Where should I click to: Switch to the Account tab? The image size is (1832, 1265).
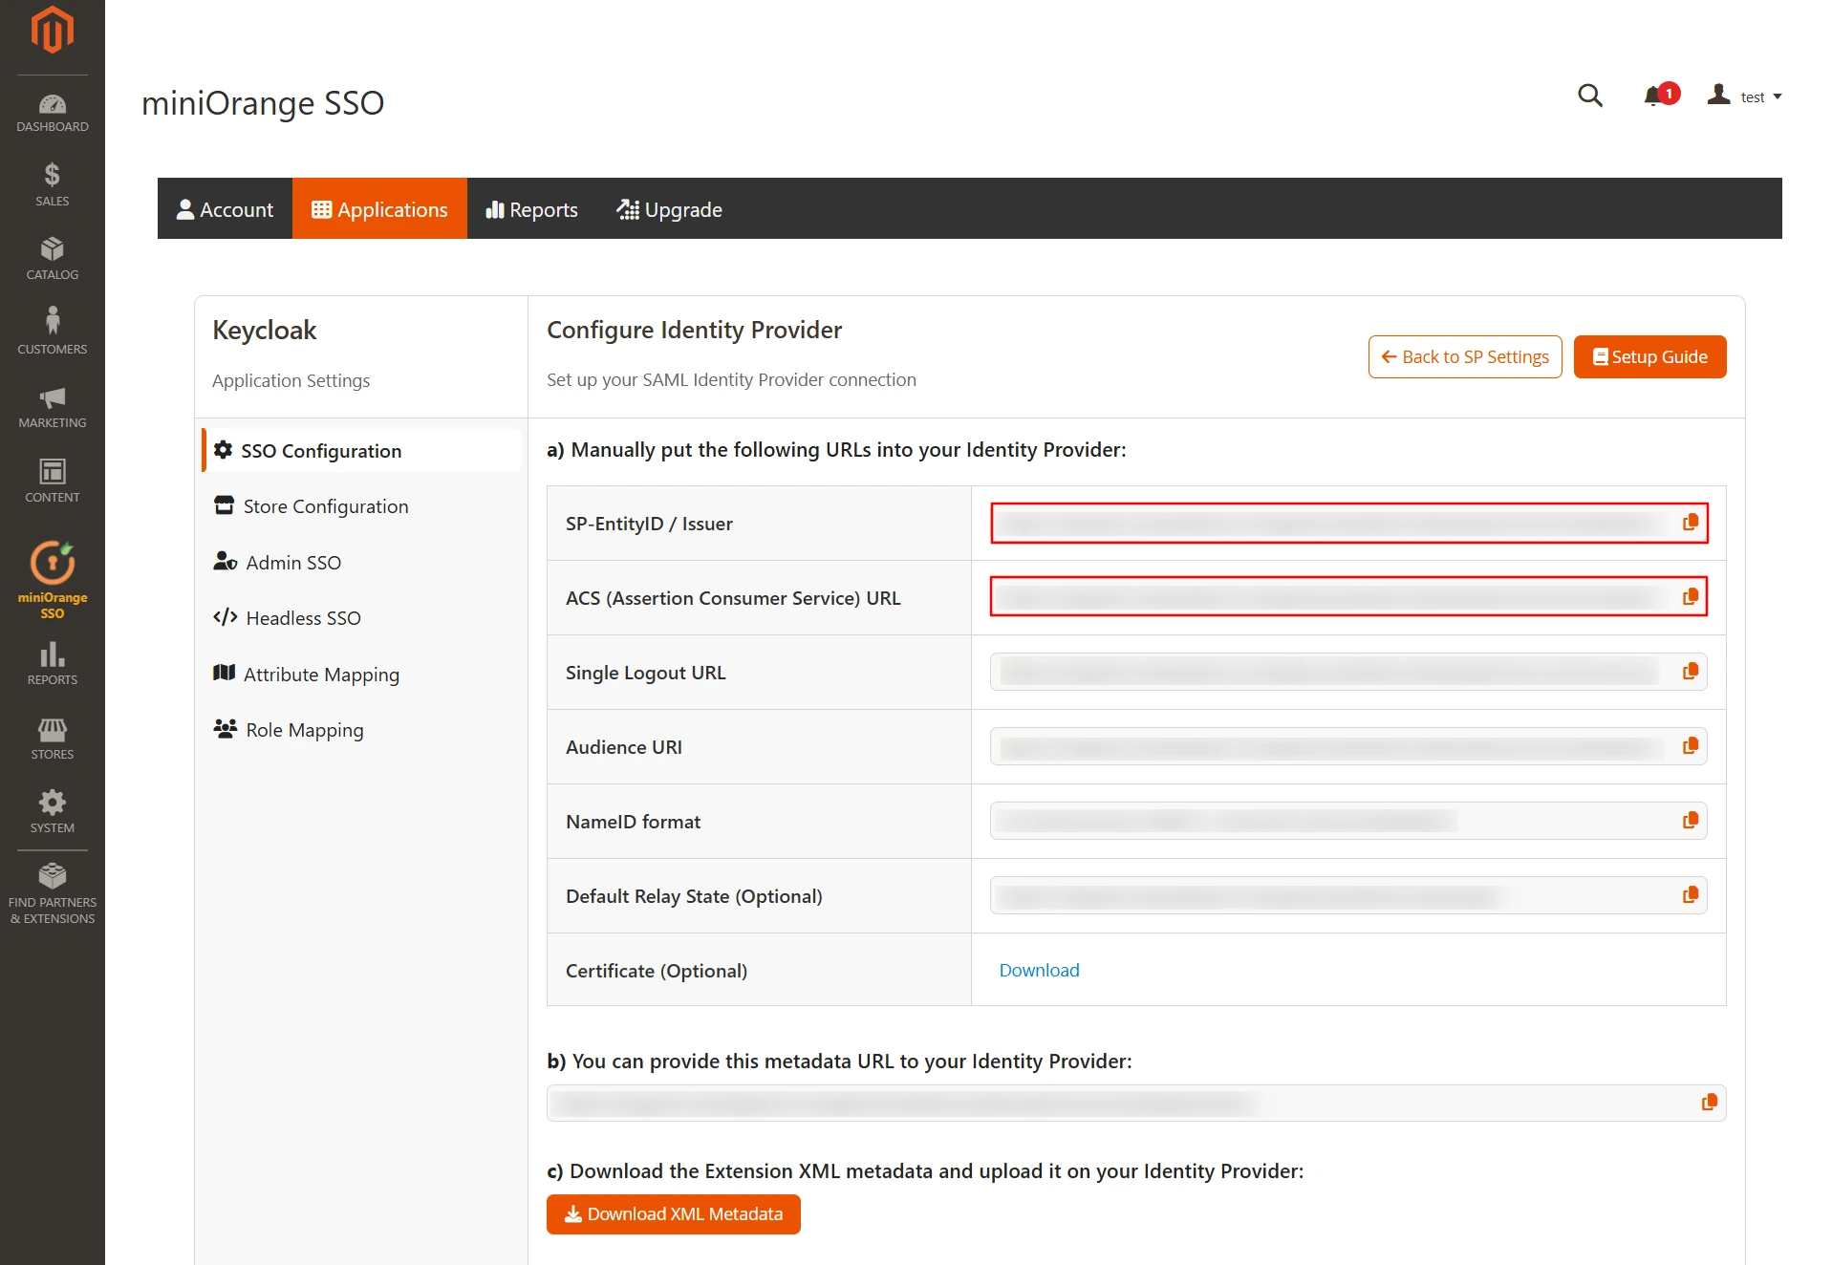pos(225,208)
